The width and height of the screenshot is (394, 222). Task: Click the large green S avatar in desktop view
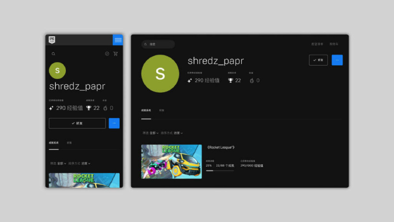pos(160,74)
